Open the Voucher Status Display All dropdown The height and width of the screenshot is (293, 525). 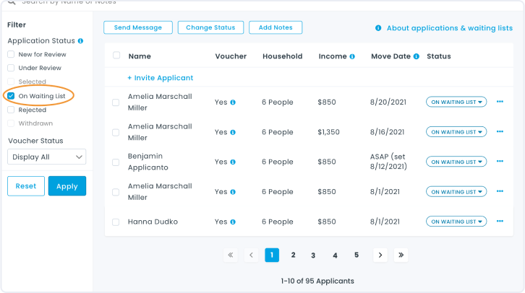[x=46, y=157]
